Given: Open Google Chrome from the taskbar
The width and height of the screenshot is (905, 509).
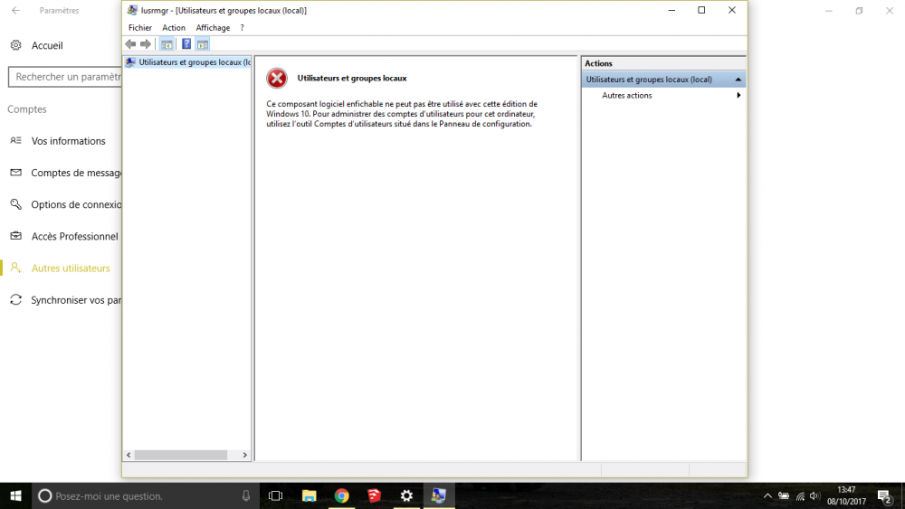Looking at the screenshot, I should coord(342,495).
